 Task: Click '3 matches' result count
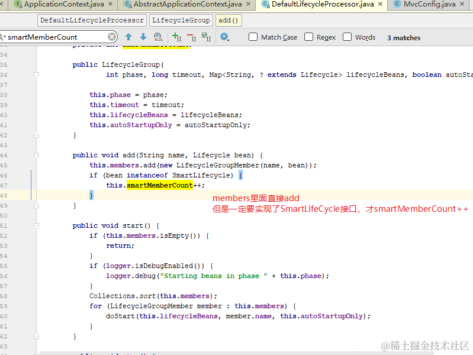404,38
